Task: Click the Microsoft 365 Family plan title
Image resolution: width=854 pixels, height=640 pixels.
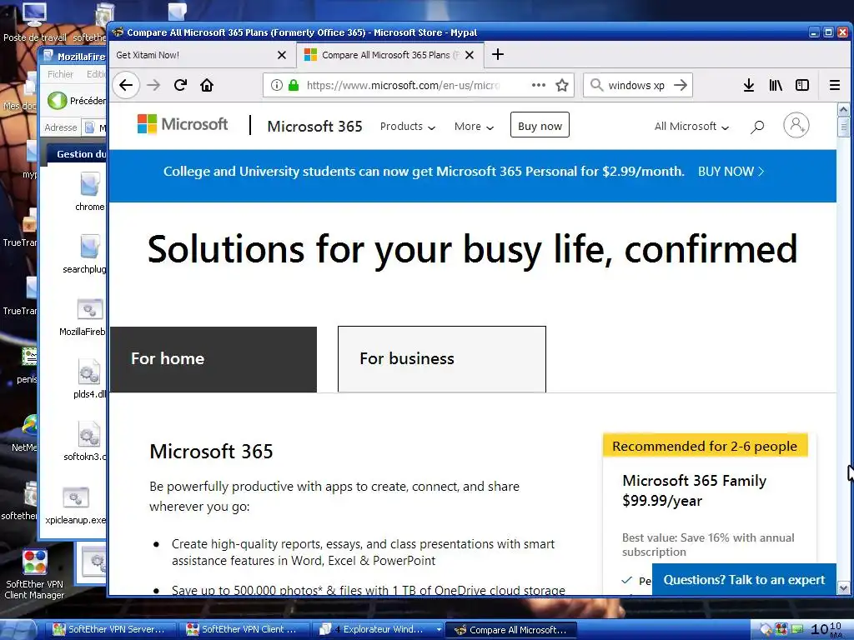Action: 695,481
